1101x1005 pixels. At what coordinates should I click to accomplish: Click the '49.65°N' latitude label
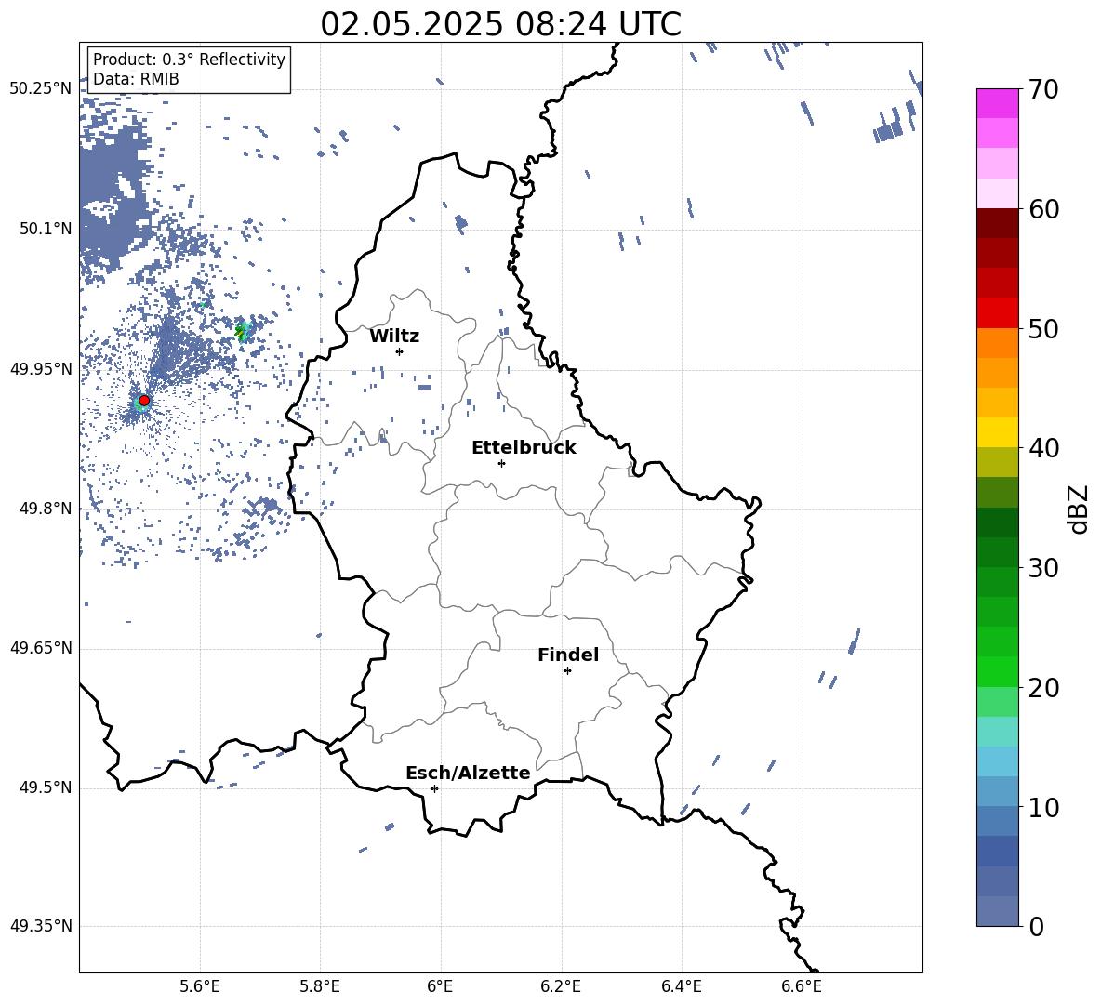(x=41, y=647)
